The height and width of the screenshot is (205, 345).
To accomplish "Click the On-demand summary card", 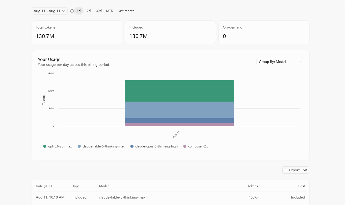I will pyautogui.click(x=264, y=32).
